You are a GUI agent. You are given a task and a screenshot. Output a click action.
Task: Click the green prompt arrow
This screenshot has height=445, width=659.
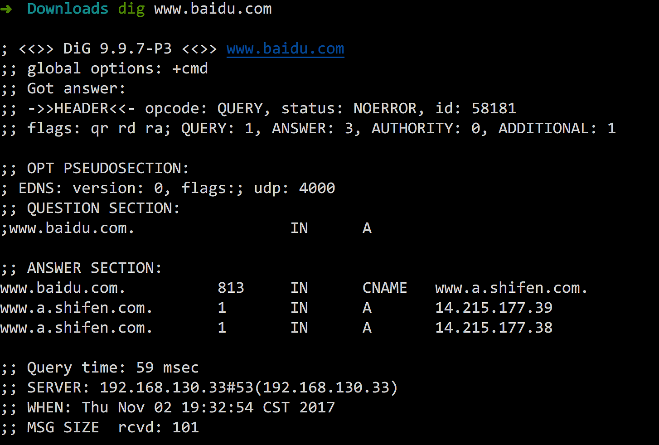click(x=6, y=9)
